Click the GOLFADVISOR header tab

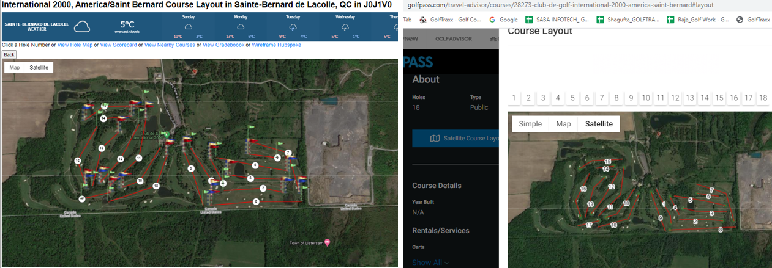(x=455, y=38)
